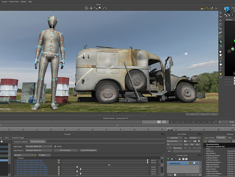Click the Character Controls logo icon
This screenshot has height=177, width=235.
pyautogui.click(x=227, y=10)
